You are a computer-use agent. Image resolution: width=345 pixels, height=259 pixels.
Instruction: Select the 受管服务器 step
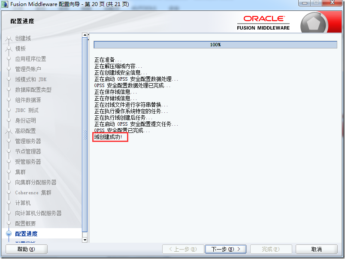pos(28,162)
